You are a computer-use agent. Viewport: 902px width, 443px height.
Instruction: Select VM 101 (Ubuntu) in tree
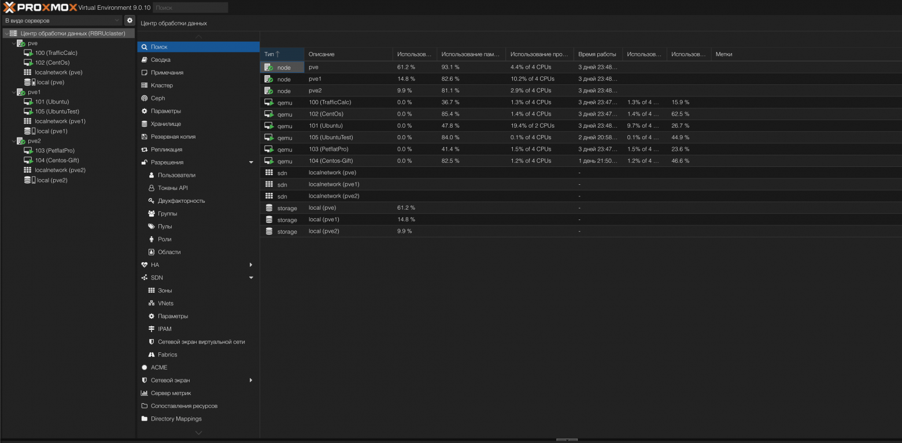point(51,102)
